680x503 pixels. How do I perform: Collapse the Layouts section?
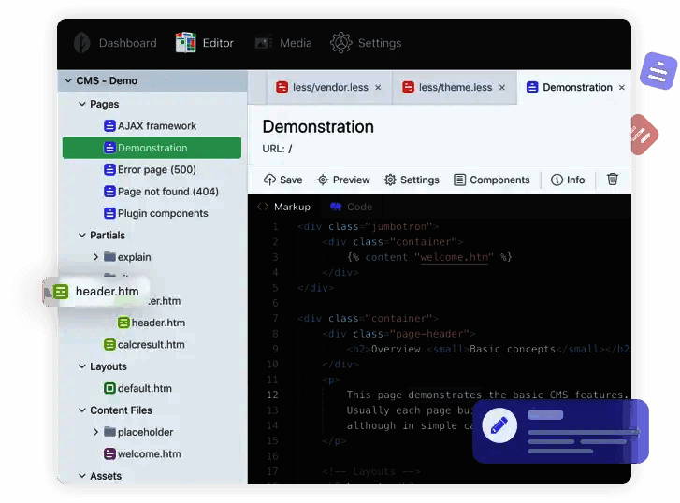click(82, 367)
